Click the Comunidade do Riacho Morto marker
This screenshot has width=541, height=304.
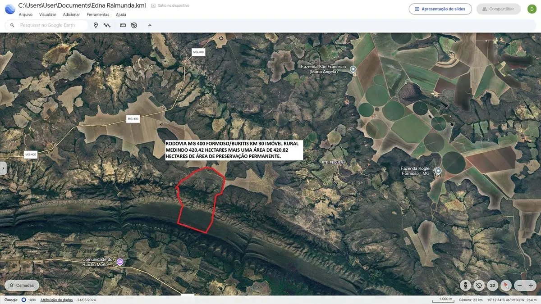point(120,262)
